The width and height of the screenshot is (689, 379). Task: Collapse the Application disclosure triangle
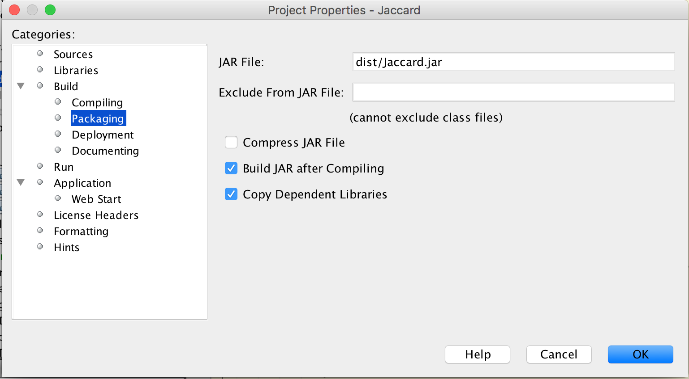point(20,182)
